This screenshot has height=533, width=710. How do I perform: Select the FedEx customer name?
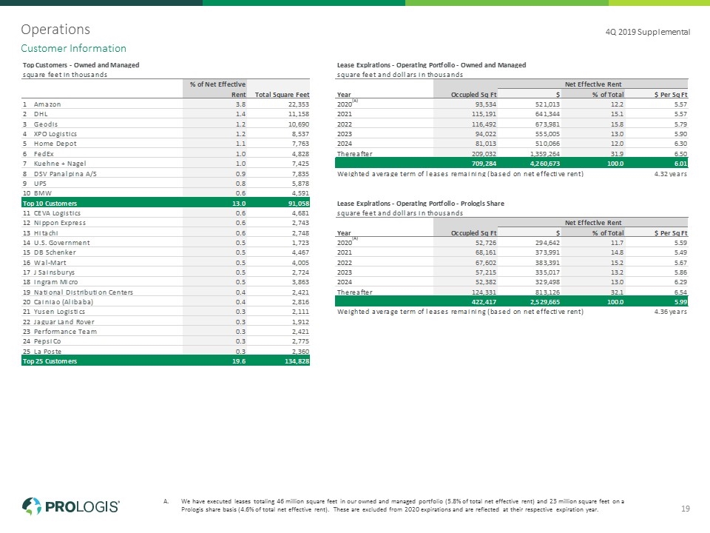tap(44, 154)
